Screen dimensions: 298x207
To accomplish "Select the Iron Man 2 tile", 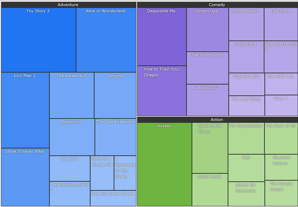I will point(25,110).
